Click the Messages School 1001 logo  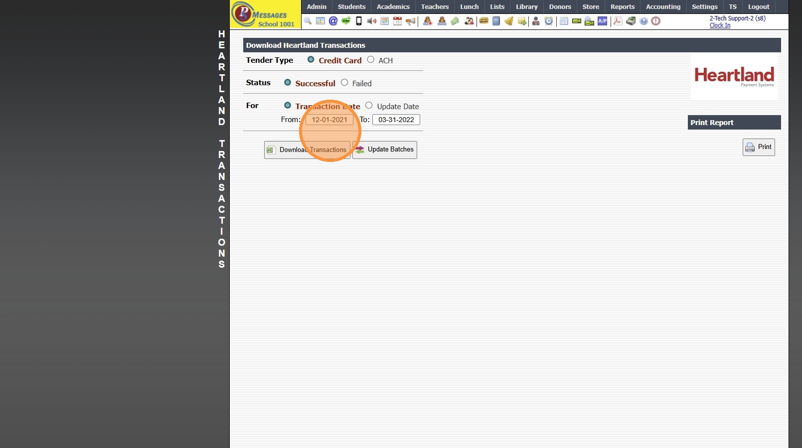(266, 14)
